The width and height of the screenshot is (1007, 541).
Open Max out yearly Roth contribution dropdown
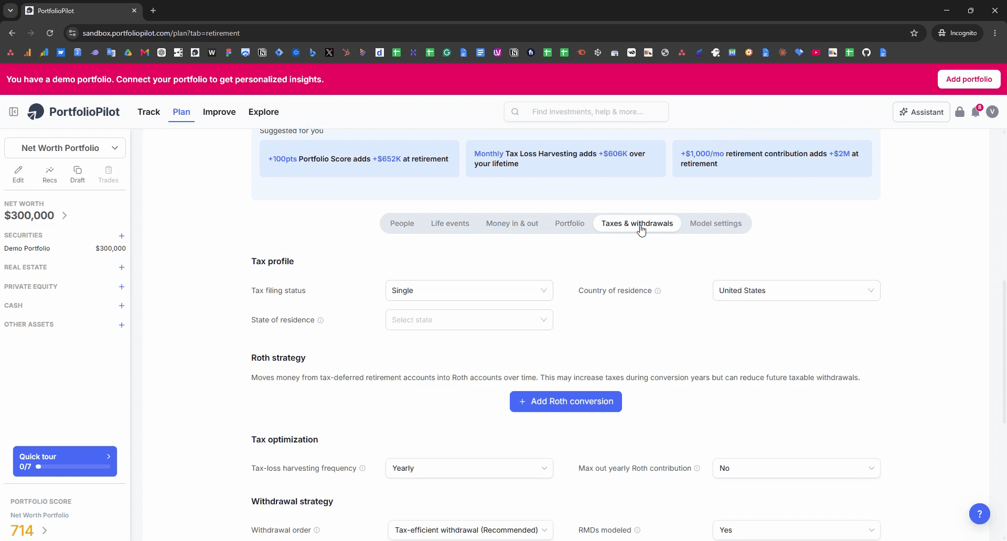797,468
